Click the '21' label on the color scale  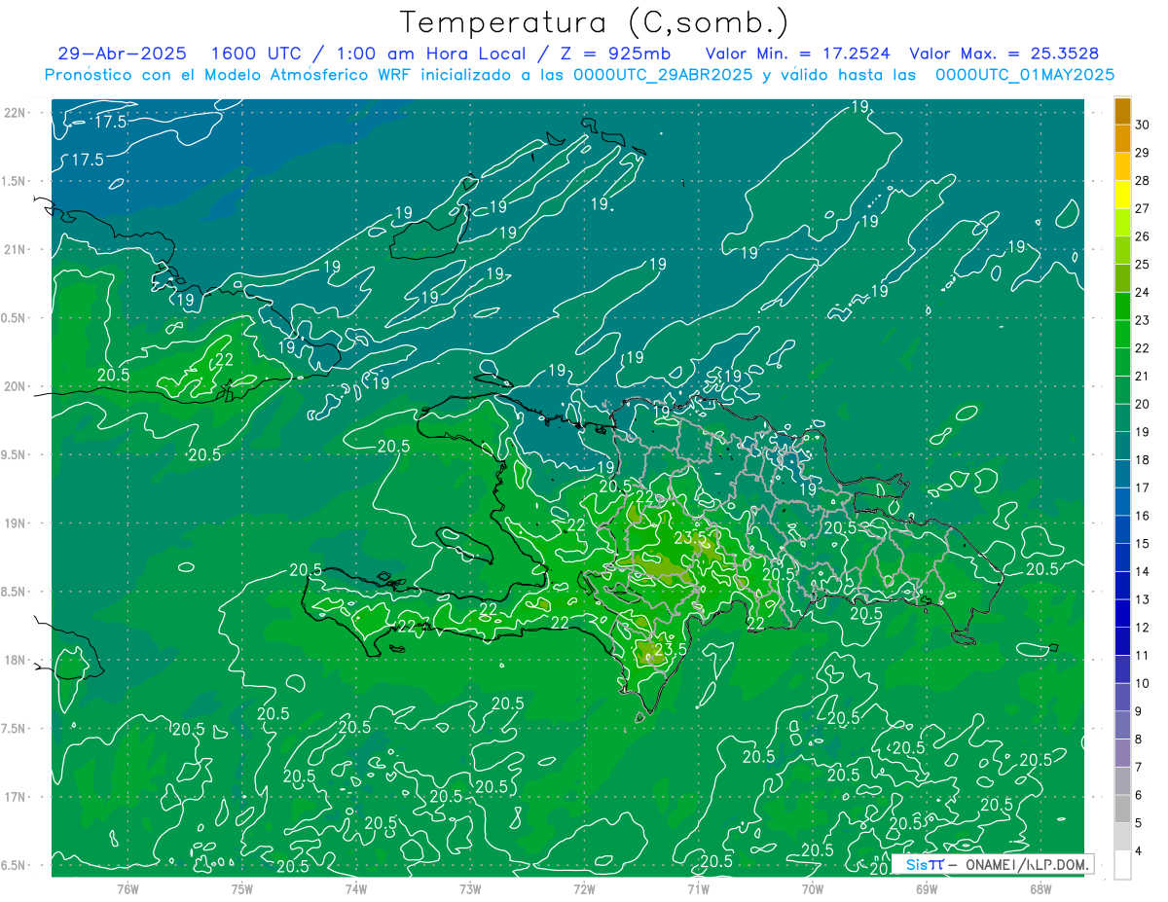[x=1143, y=376]
